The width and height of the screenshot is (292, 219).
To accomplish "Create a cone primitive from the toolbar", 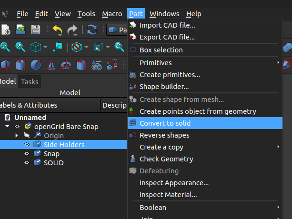I will tap(51, 64).
